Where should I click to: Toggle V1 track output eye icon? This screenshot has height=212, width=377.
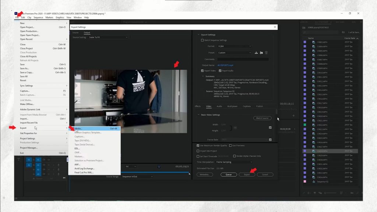(49, 160)
